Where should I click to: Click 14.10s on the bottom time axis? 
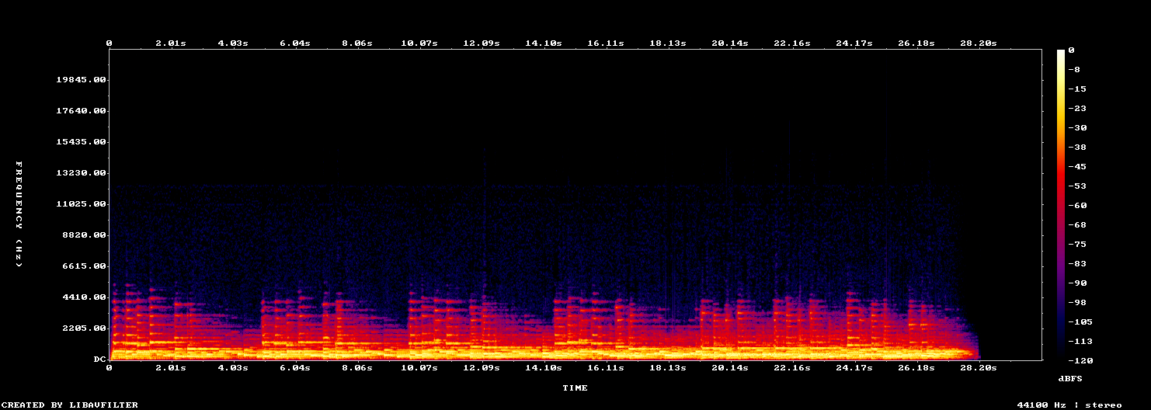(x=544, y=367)
